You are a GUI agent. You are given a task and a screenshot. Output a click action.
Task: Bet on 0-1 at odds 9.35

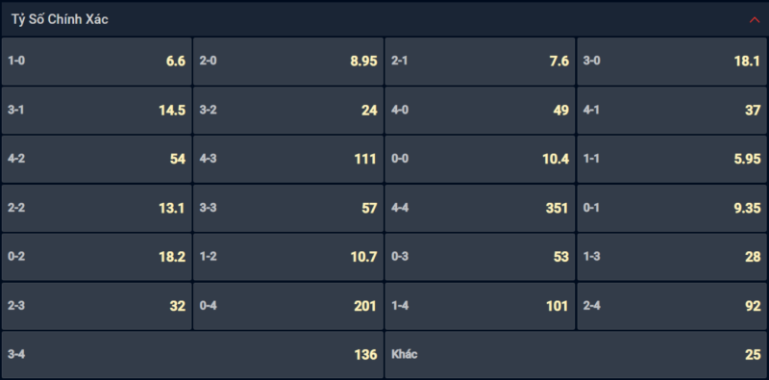tap(672, 208)
